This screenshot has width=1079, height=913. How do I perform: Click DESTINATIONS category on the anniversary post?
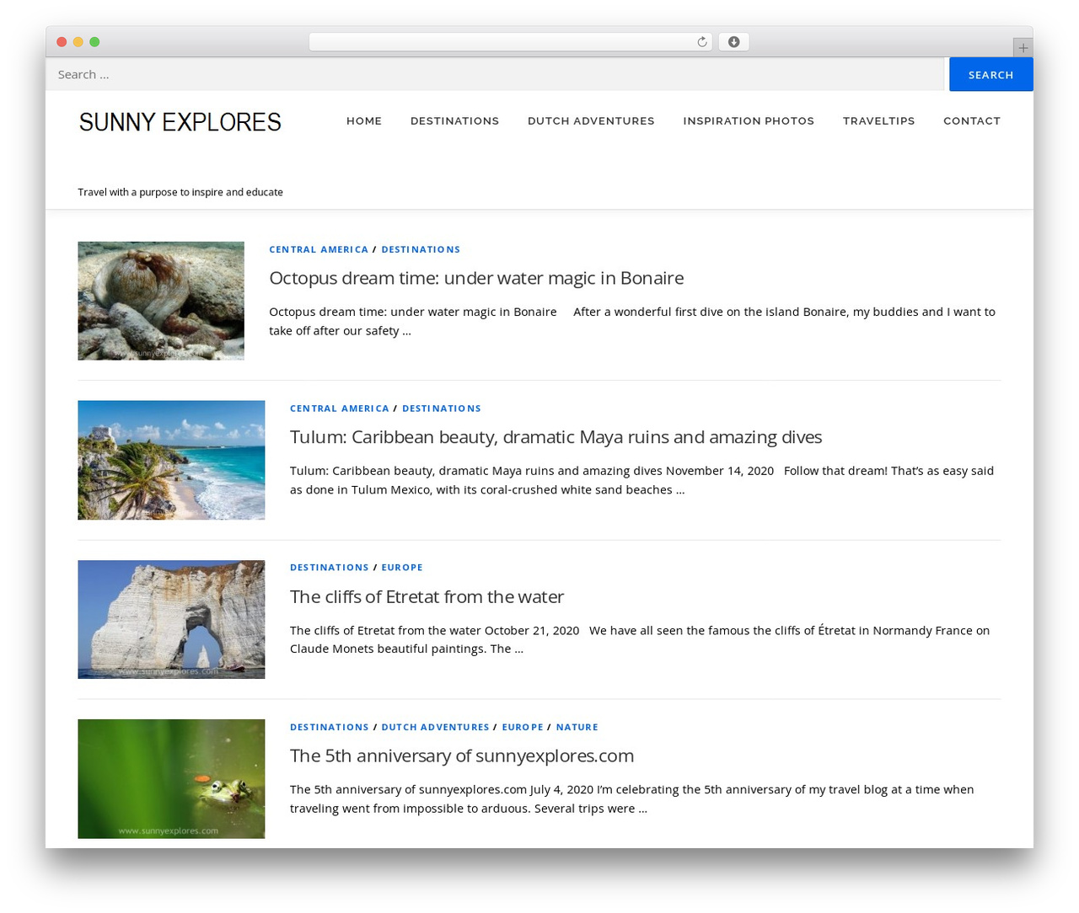(330, 727)
